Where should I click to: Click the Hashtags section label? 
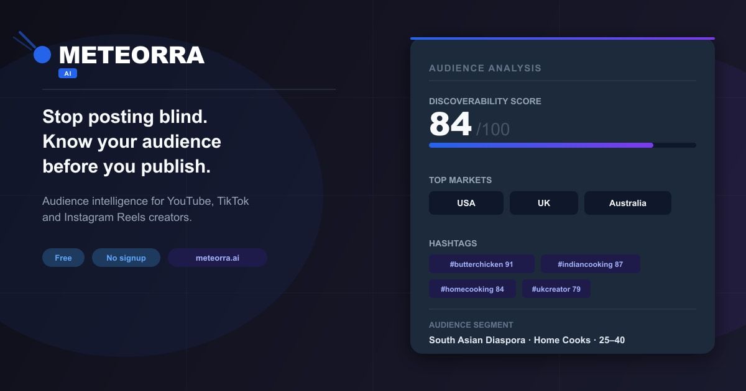click(x=453, y=243)
